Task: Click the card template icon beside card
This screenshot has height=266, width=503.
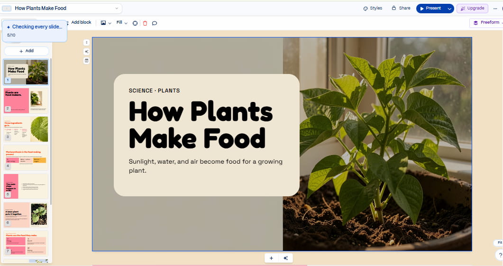Action: coord(87,61)
